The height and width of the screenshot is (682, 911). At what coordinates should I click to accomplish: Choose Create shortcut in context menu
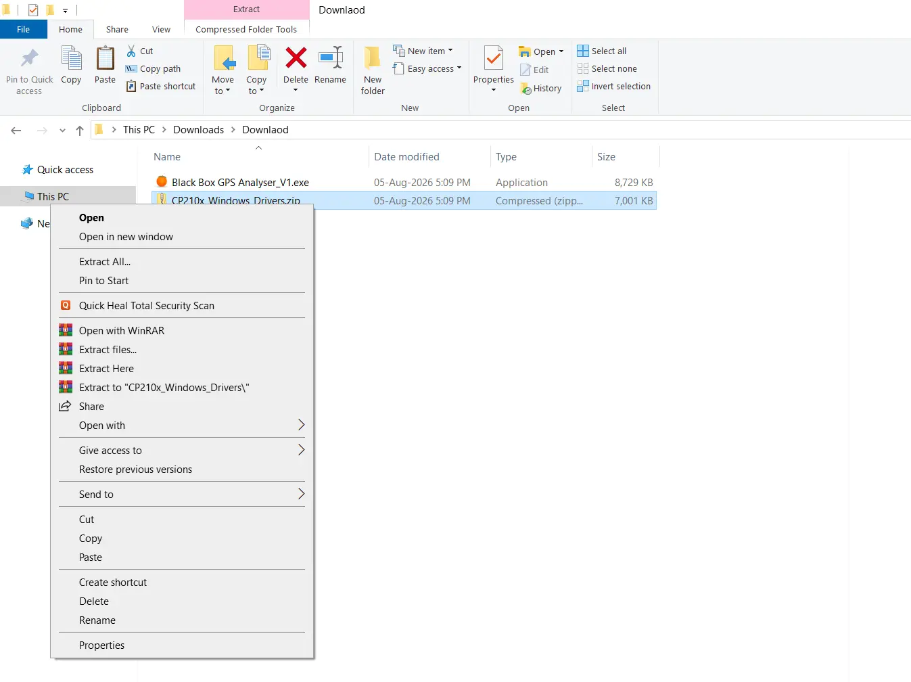tap(182, 583)
